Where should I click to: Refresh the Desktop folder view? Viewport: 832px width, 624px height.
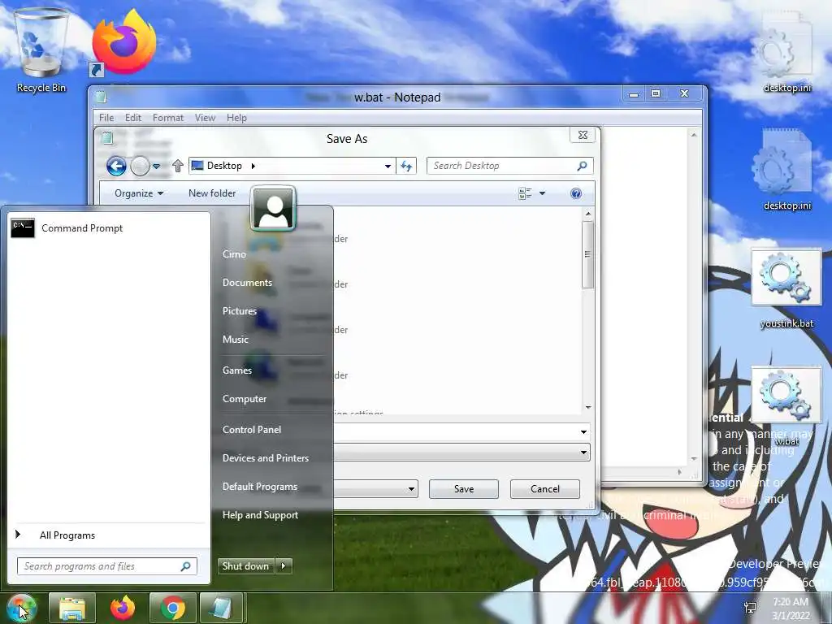pos(406,166)
